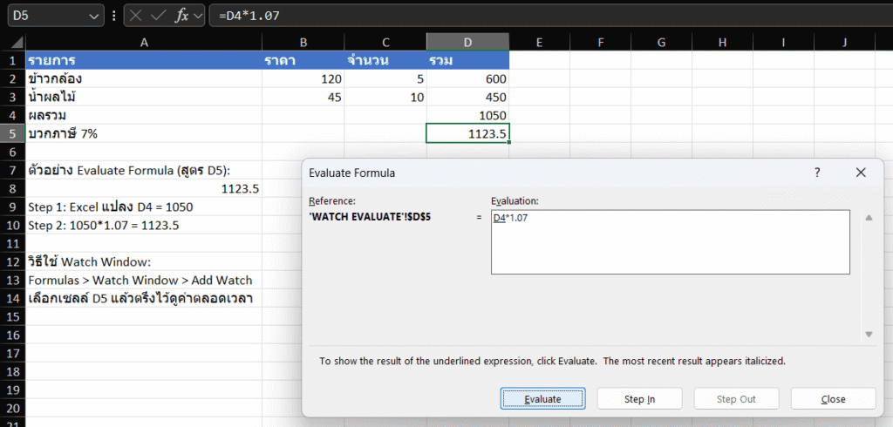The image size is (893, 427).
Task: Click the header cell รวม
Action: [467, 60]
